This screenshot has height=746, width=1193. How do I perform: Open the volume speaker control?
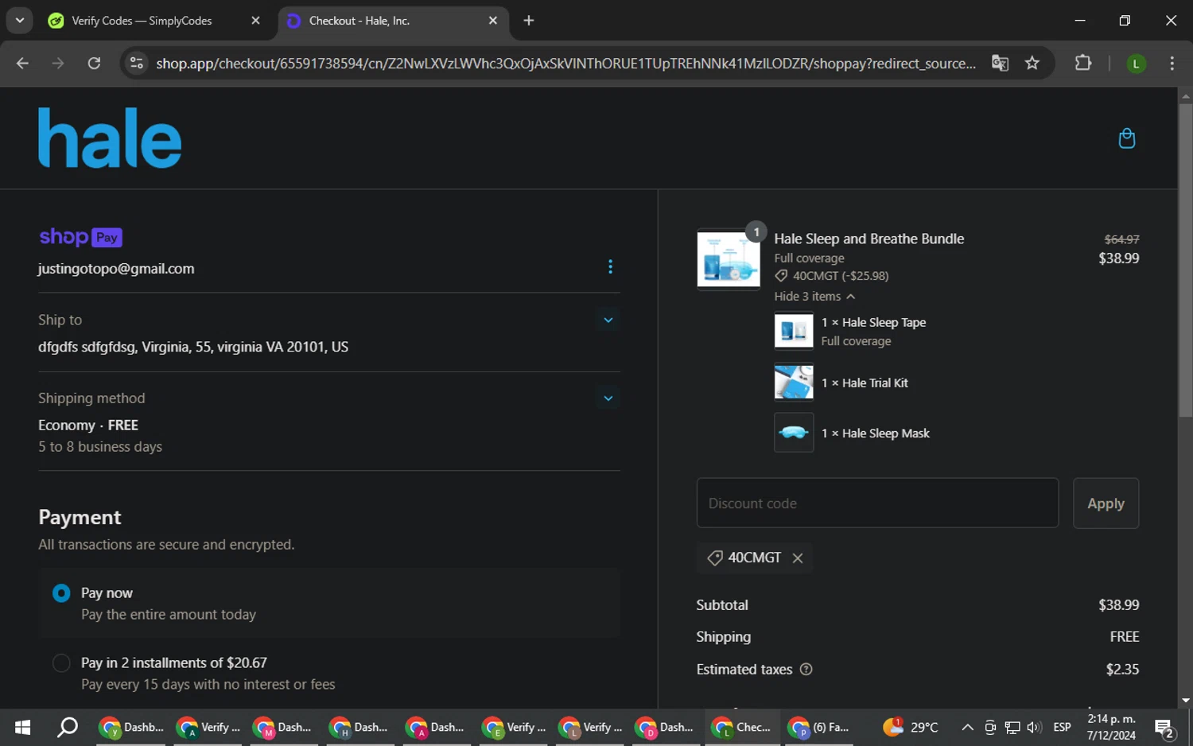click(1034, 727)
